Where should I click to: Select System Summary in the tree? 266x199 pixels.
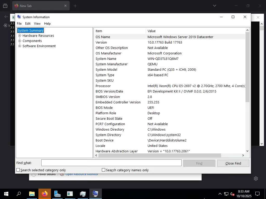tap(31, 31)
